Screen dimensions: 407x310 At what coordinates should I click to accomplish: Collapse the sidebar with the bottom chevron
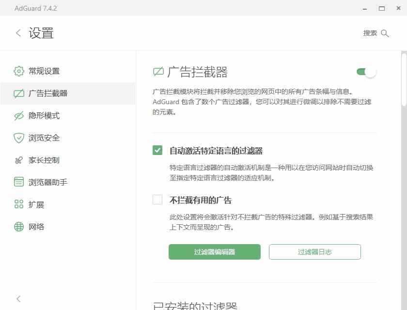click(x=18, y=299)
